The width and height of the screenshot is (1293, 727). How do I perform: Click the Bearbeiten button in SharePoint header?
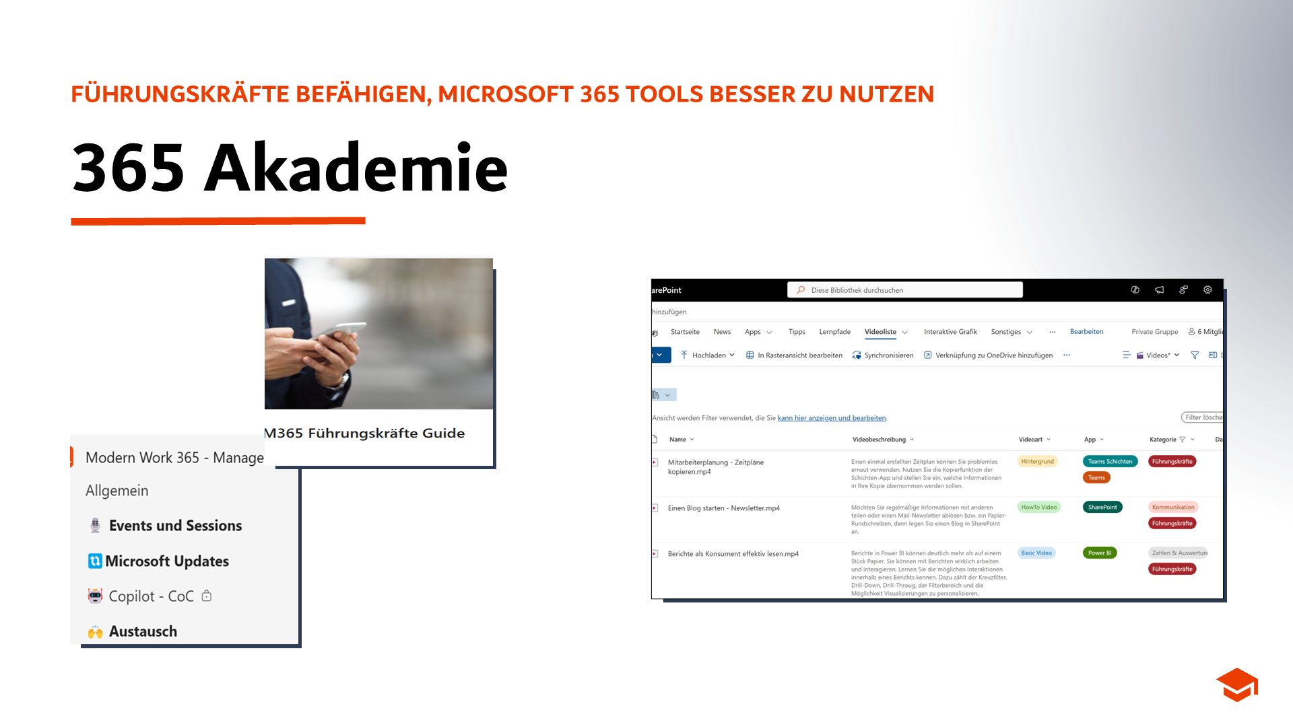1087,332
